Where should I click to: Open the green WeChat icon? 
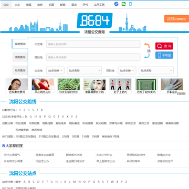(123, 4)
